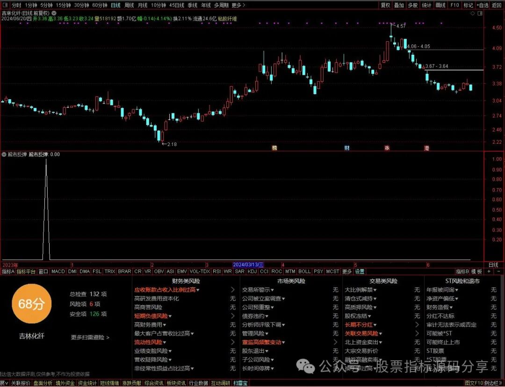Select the KDJ indicator tab
The width and height of the screenshot is (505, 387).
click(x=252, y=271)
